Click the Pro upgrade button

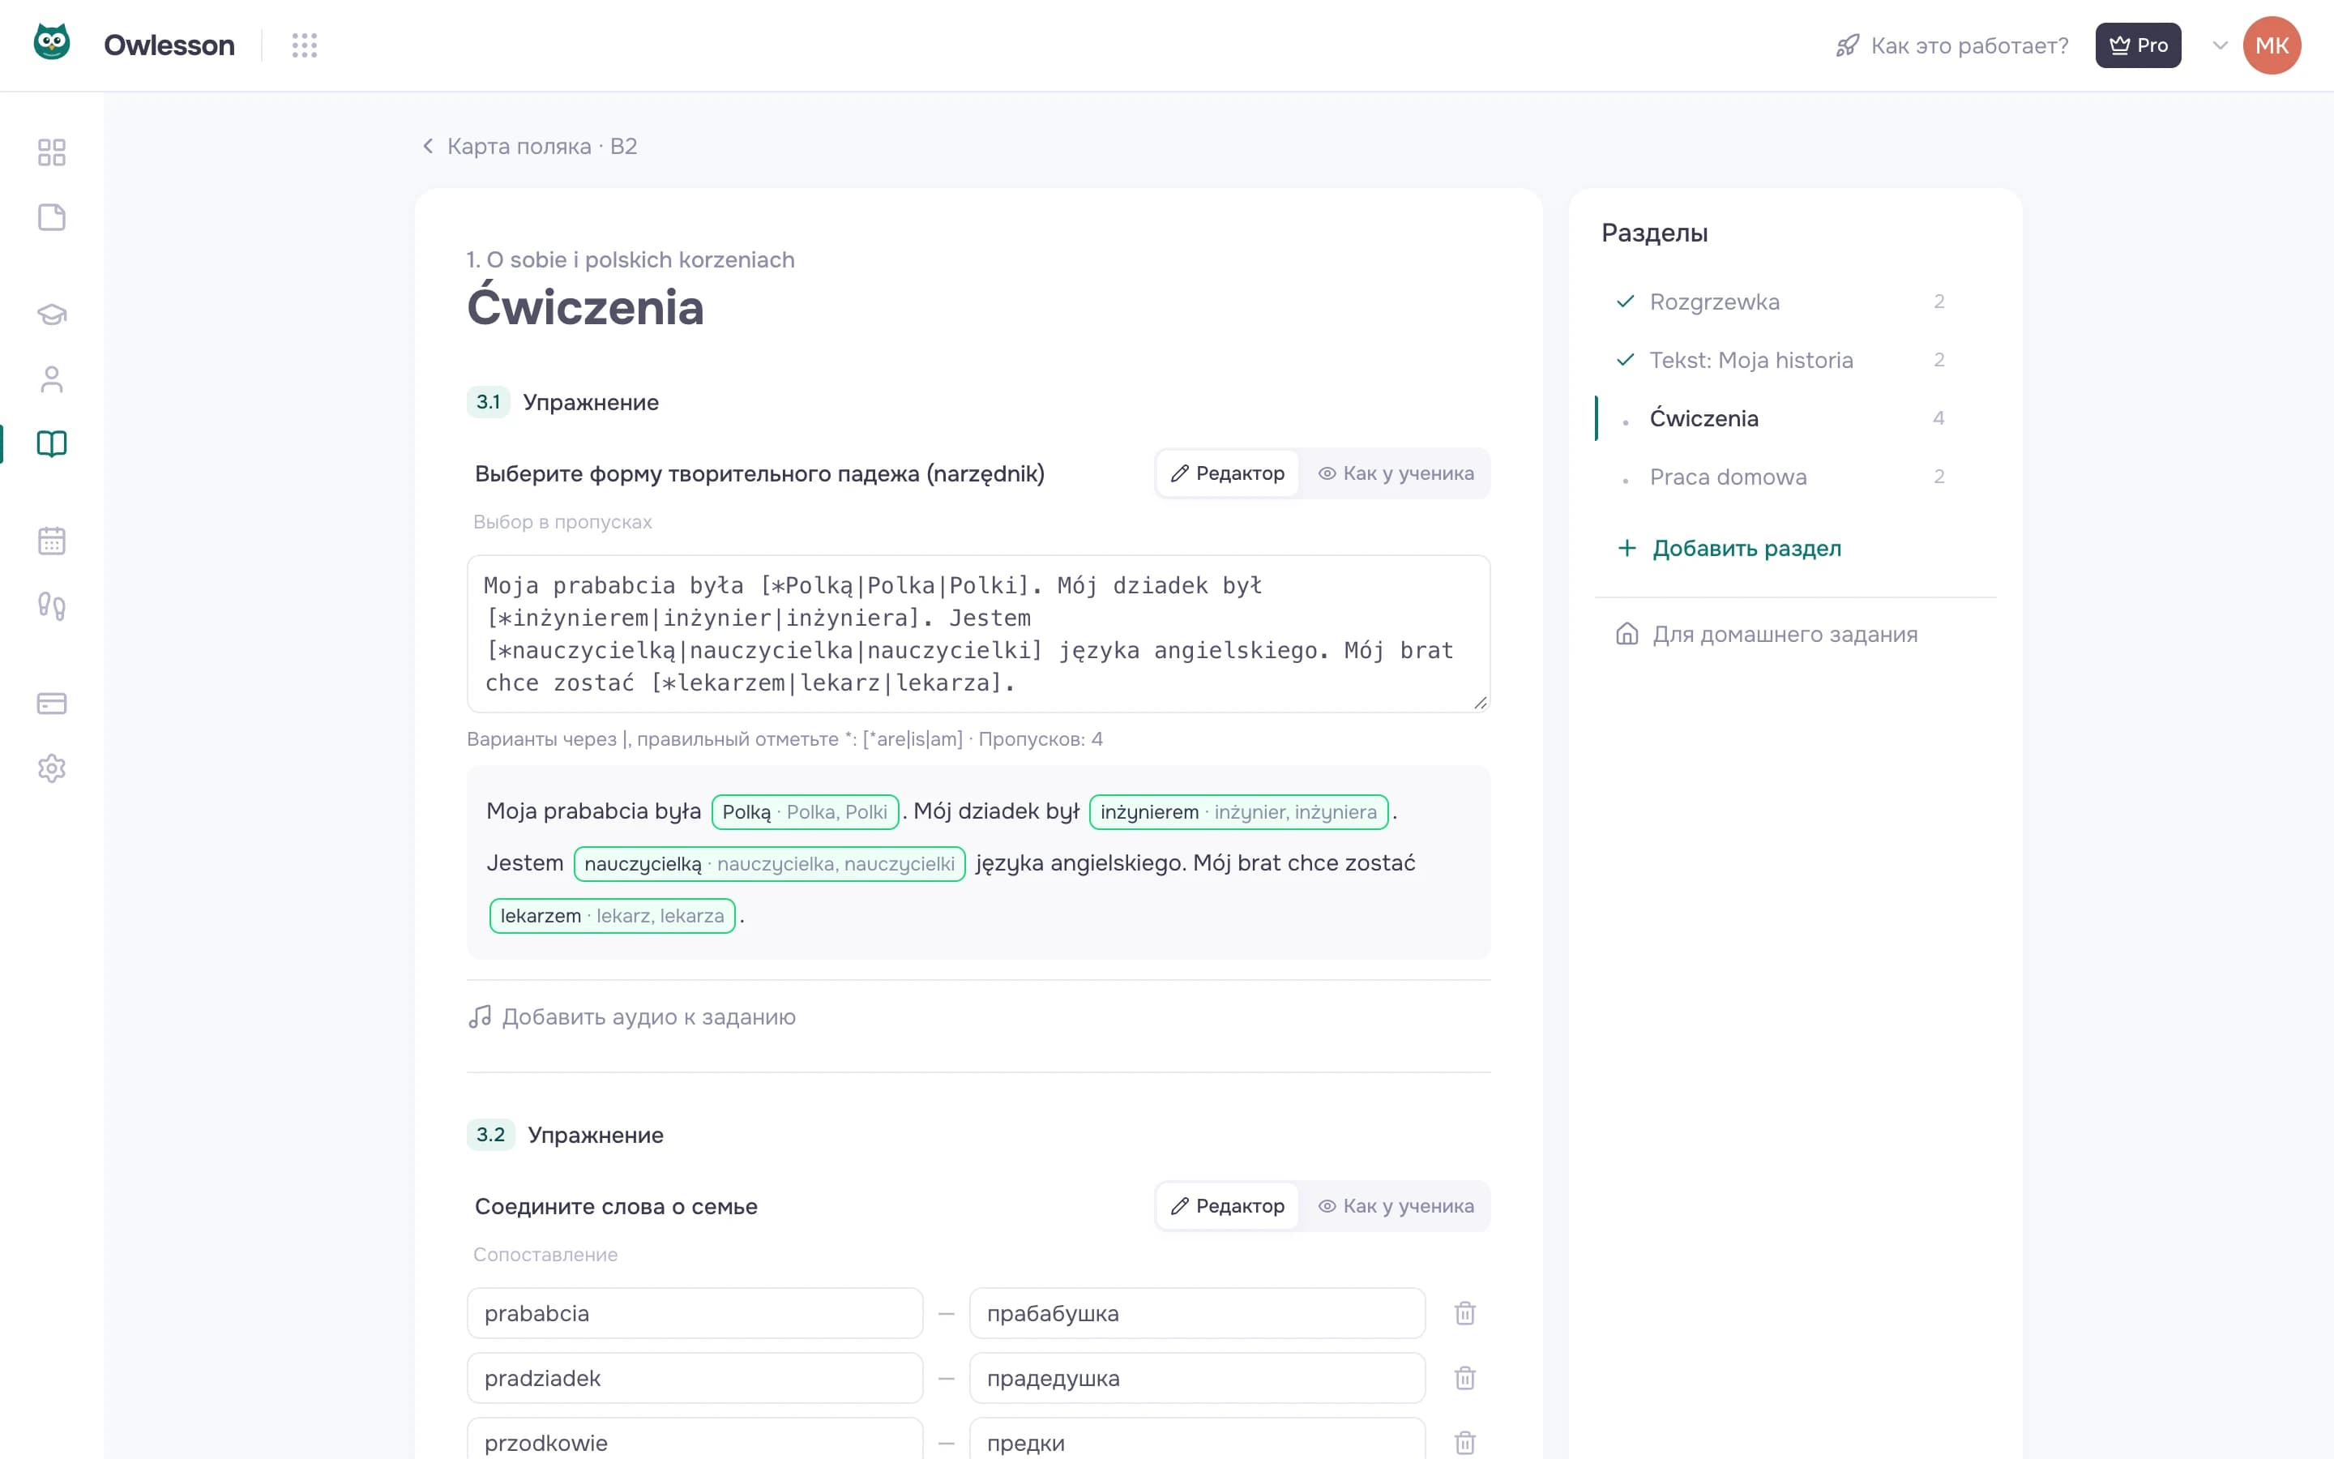[2137, 45]
